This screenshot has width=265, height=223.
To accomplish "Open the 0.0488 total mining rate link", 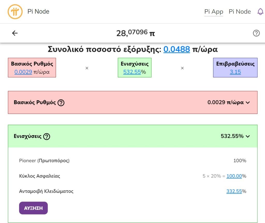I will click(176, 49).
